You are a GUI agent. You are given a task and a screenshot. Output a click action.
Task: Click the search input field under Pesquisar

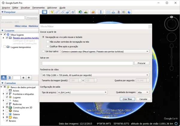(13, 18)
